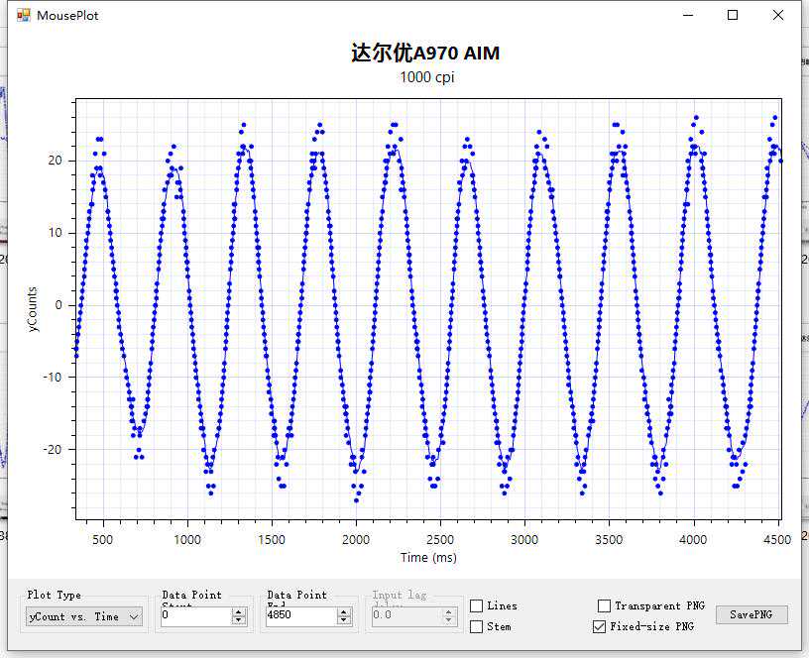The height and width of the screenshot is (658, 809).
Task: Decrease Data Point Start with down arrow
Action: click(x=238, y=620)
